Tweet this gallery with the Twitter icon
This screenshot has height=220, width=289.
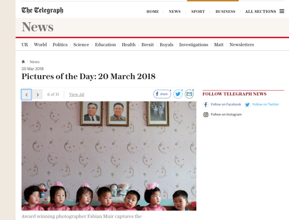pos(178,94)
